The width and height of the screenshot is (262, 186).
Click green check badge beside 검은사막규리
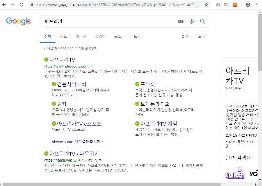click(x=54, y=84)
